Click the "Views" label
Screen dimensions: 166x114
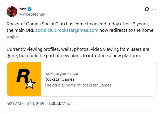[x=67, y=104]
